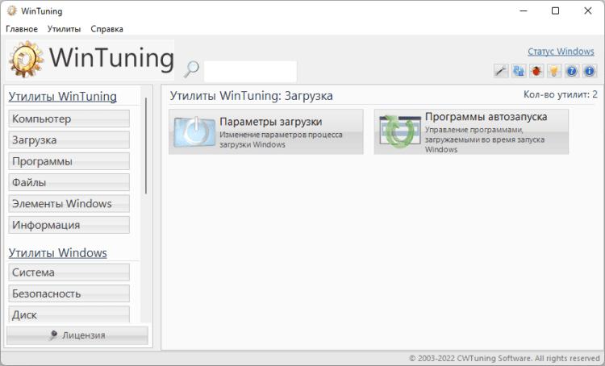Image resolution: width=605 pixels, height=366 pixels.
Task: Launch the Параметры загрузки utility
Action: (266, 132)
